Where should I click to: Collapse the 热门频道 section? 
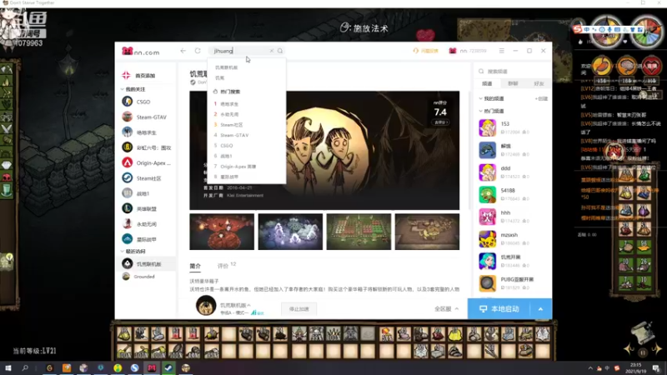point(481,111)
